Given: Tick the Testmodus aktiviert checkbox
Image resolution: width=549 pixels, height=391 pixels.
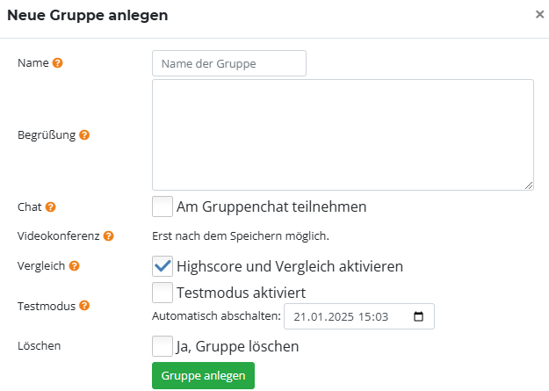Looking at the screenshot, I should pos(162,292).
